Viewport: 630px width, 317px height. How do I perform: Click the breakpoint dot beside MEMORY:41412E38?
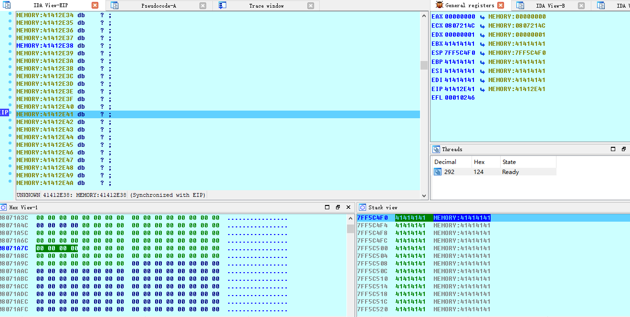10,45
